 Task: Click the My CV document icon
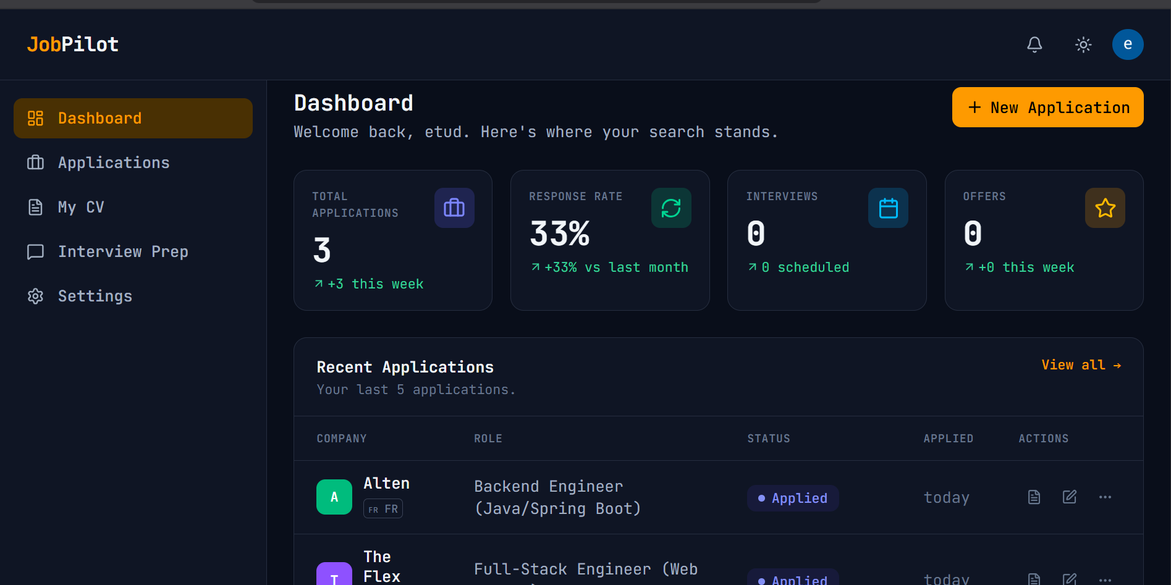35,207
